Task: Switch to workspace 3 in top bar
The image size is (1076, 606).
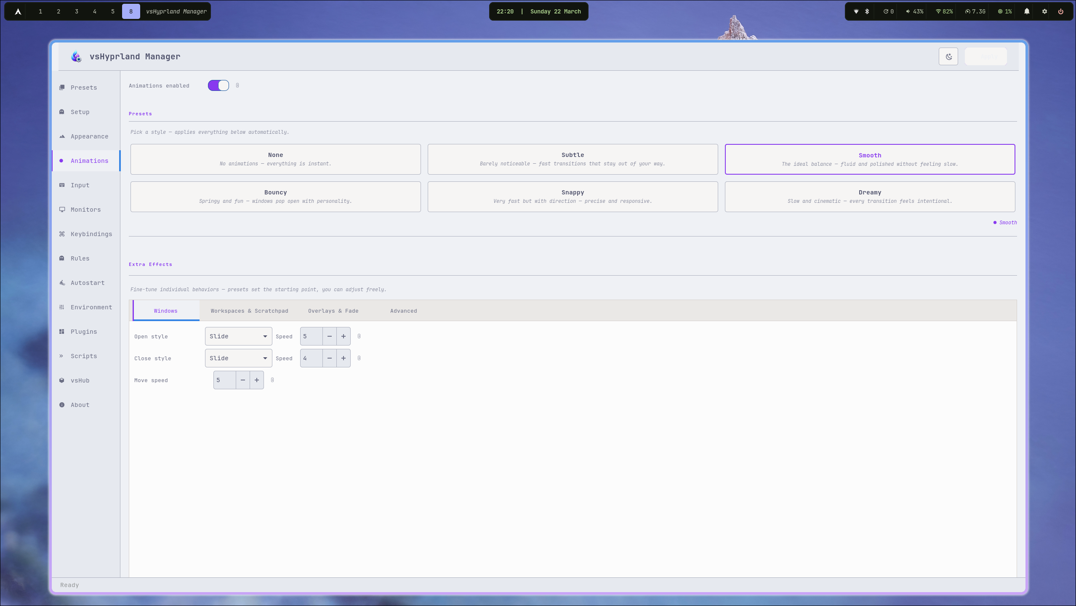Action: pos(77,11)
